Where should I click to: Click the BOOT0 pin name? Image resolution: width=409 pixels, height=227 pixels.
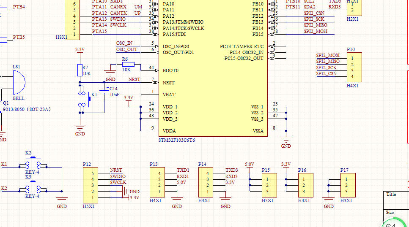point(170,70)
